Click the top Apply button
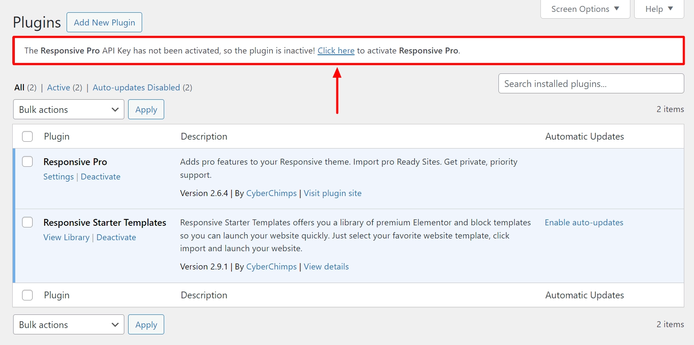Viewport: 694px width, 345px height. coord(146,109)
